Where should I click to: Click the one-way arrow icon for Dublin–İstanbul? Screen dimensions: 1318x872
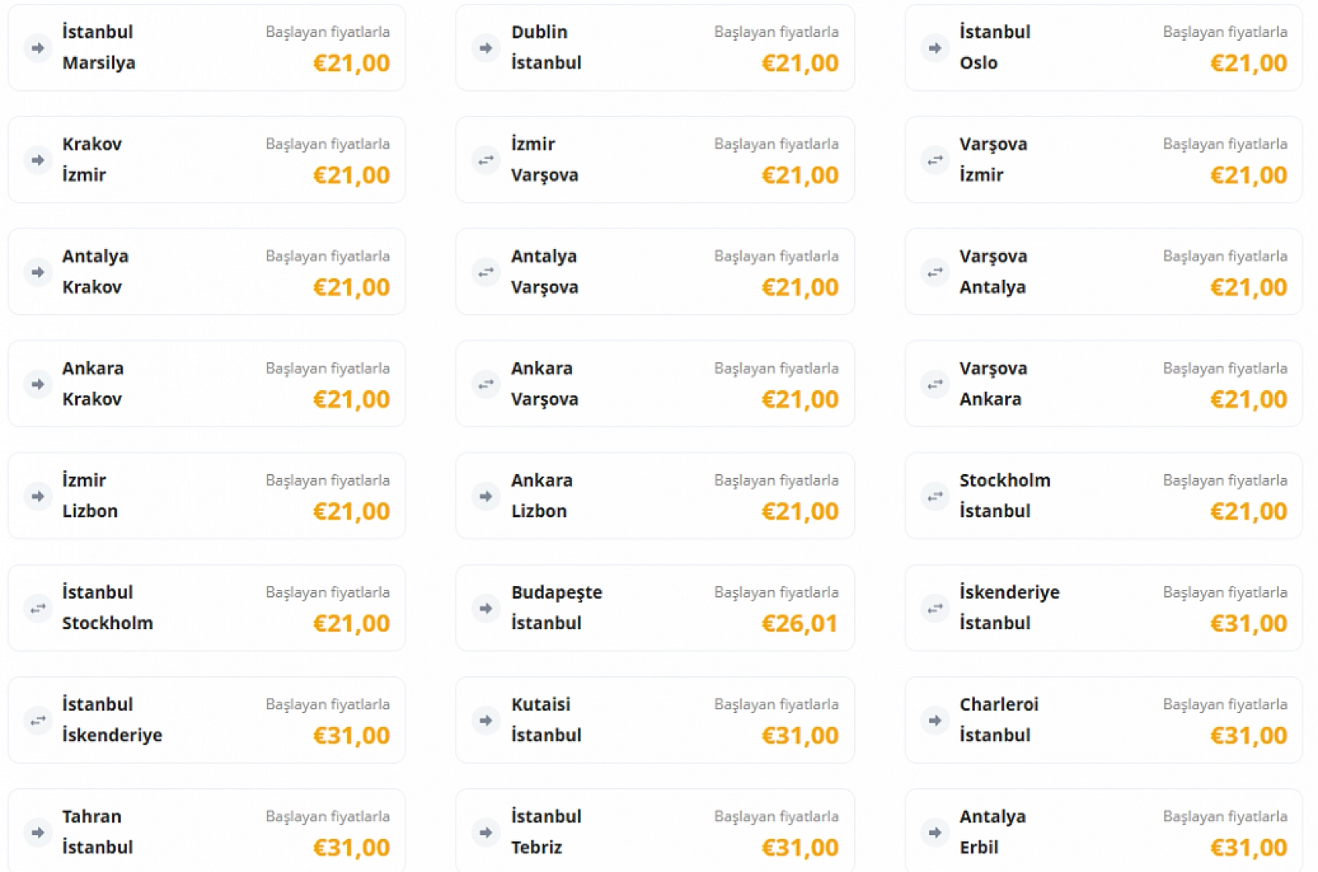(486, 48)
